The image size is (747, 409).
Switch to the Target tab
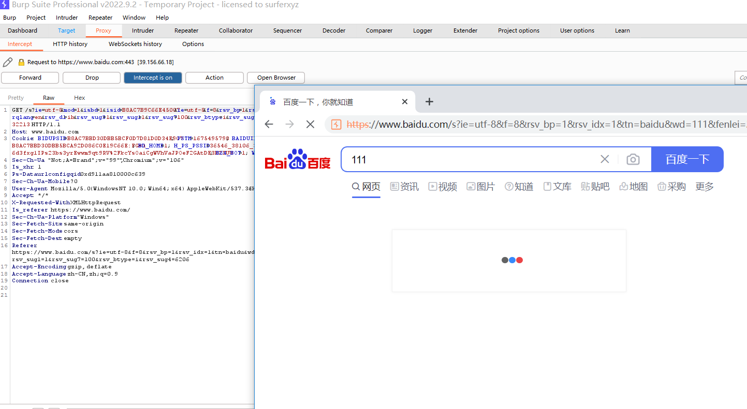[x=67, y=31]
